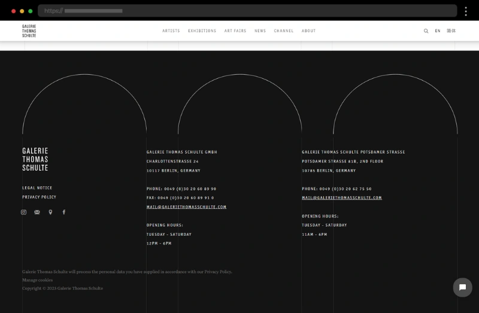Screen dimensions: 479x313
Task: Open the Art Fairs menu item
Action: 235,31
